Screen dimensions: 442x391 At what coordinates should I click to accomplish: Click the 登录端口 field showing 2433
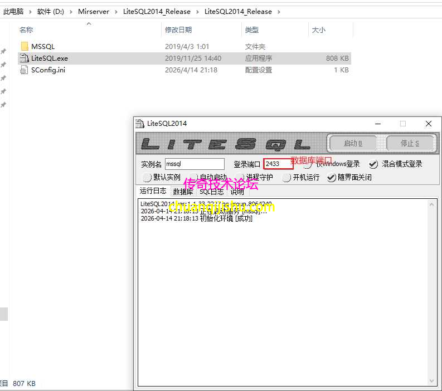(x=278, y=164)
